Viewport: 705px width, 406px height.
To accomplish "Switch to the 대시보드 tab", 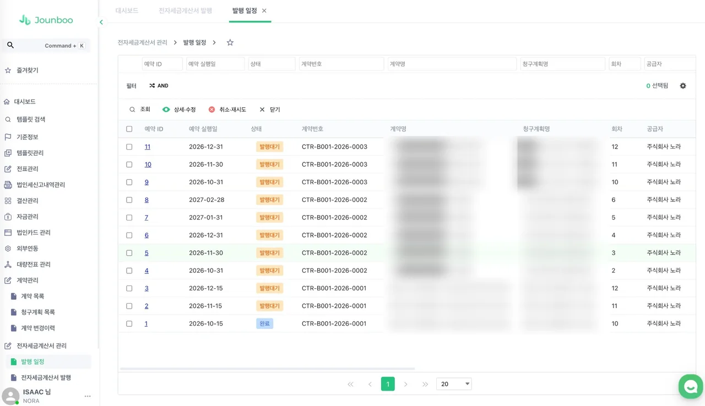I will pyautogui.click(x=127, y=10).
